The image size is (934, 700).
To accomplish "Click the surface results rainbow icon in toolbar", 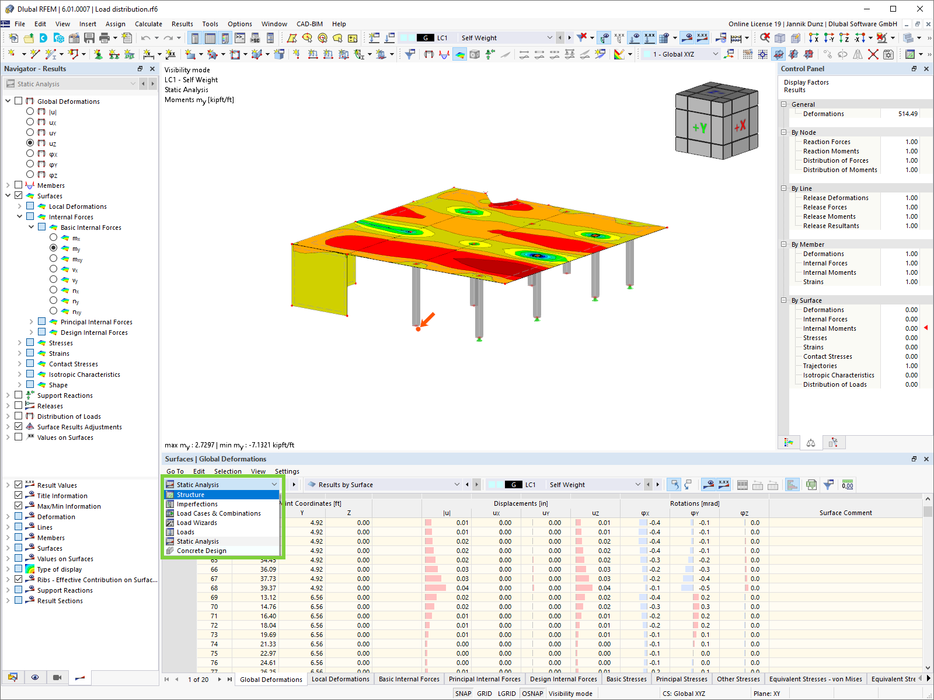I will [x=460, y=54].
